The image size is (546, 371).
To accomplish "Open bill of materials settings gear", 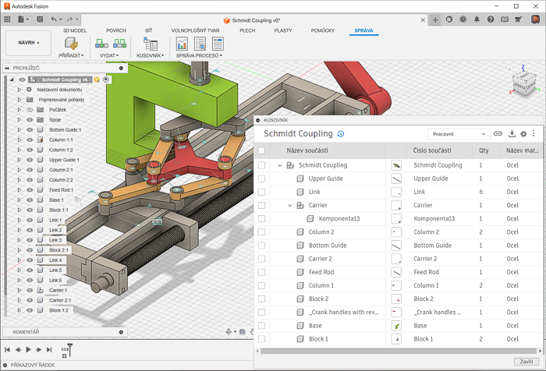I will tap(523, 134).
